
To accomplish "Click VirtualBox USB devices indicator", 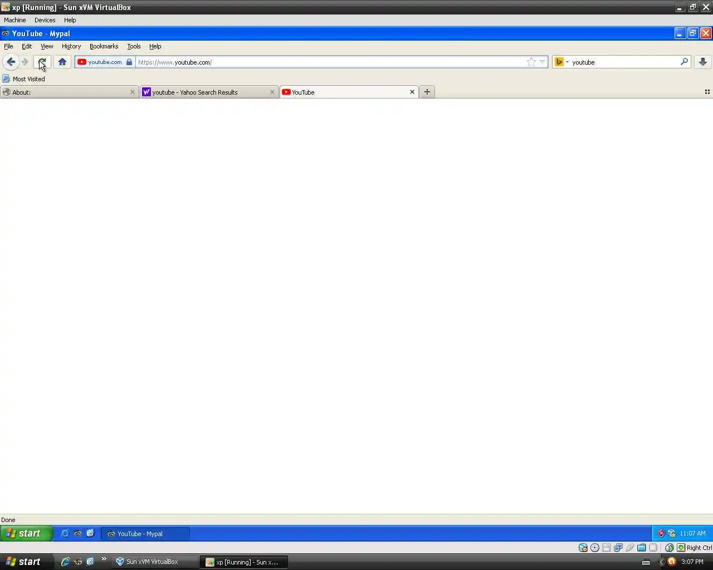I will [x=630, y=548].
